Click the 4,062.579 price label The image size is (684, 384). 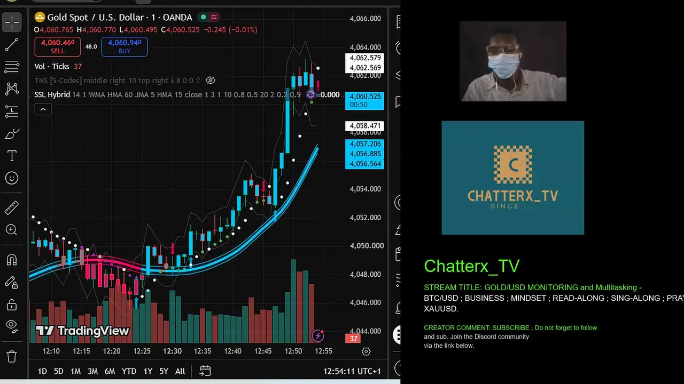point(365,58)
